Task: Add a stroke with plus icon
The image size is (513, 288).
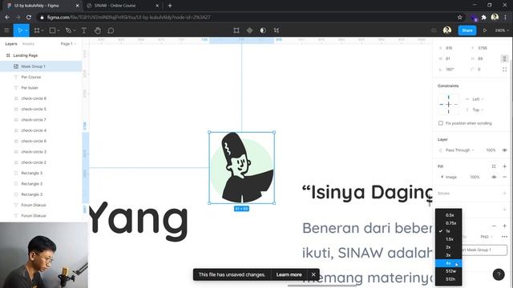Action: tap(504, 194)
